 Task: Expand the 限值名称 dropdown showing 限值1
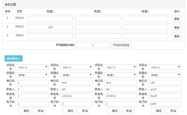32,75
